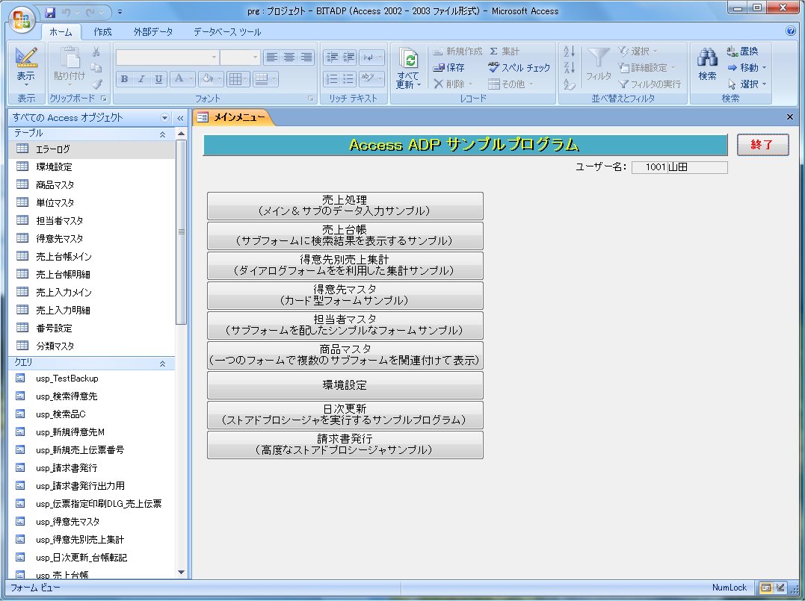
Task: Align text left icon
Action: [x=271, y=57]
